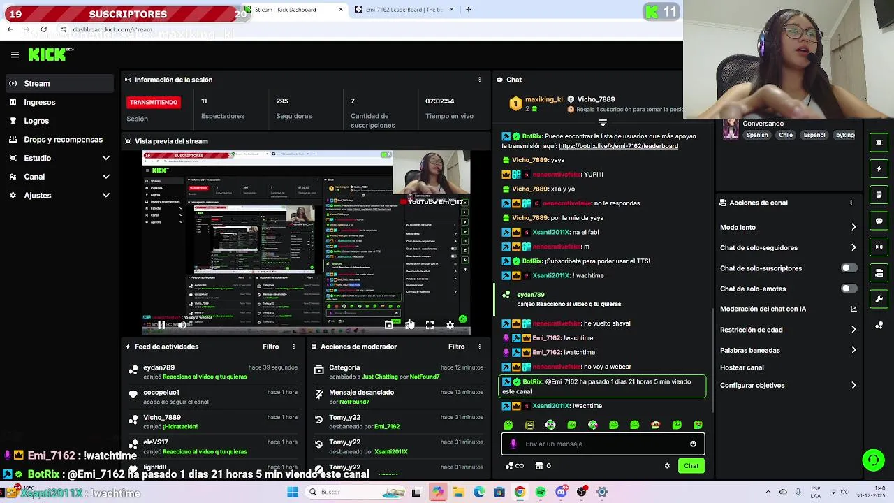Open the botrix leaderboard link in chat

tap(618, 146)
